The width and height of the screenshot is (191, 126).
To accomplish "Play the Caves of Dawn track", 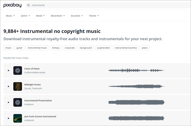I will click(x=8, y=70).
